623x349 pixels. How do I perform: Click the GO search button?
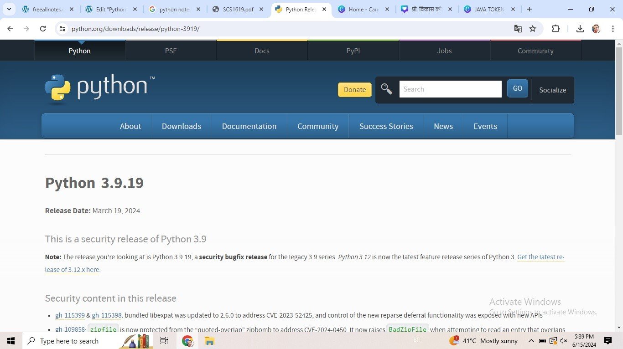pos(518,88)
